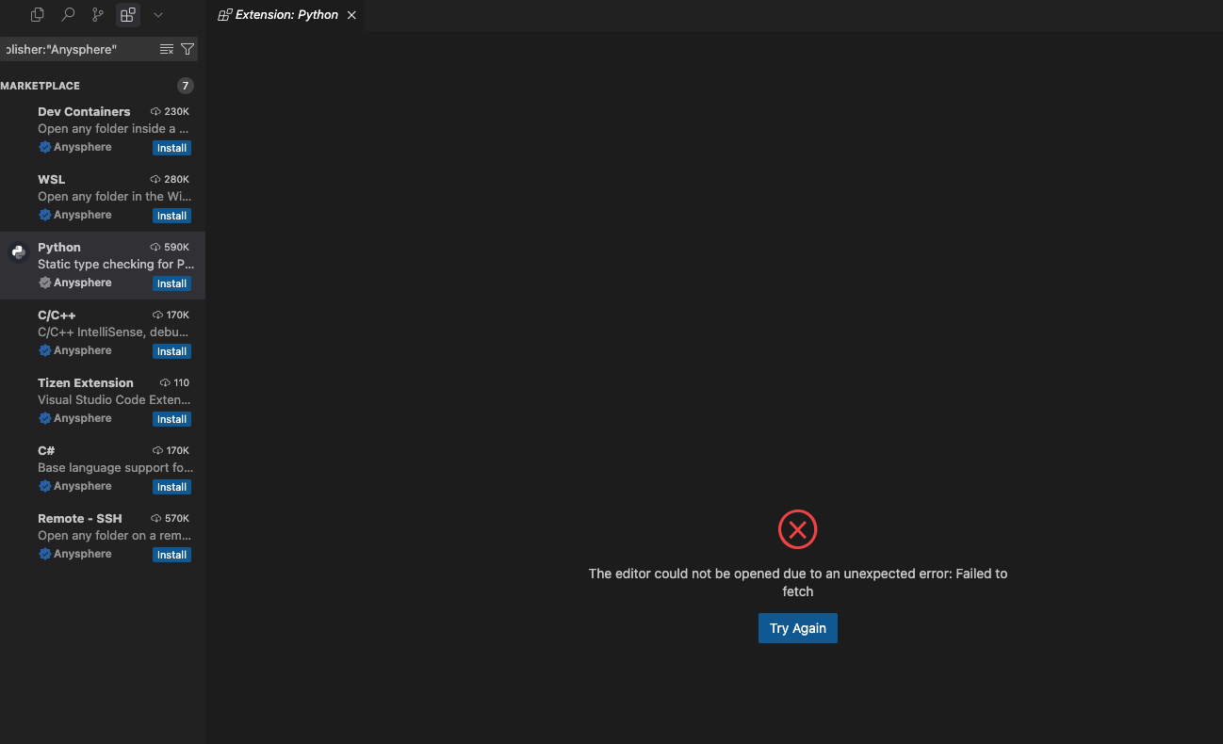Select the WSL extension title
This screenshot has height=744, width=1223.
51,179
